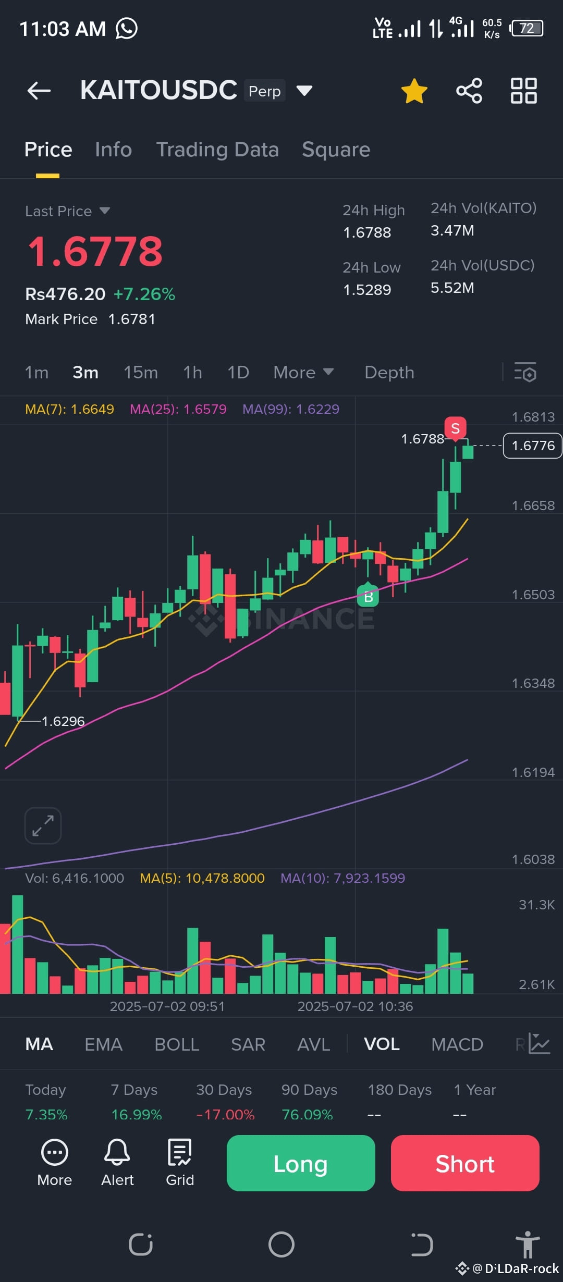Screen dimensions: 563x1282
Task: Tap the red Short button
Action: 465,1163
